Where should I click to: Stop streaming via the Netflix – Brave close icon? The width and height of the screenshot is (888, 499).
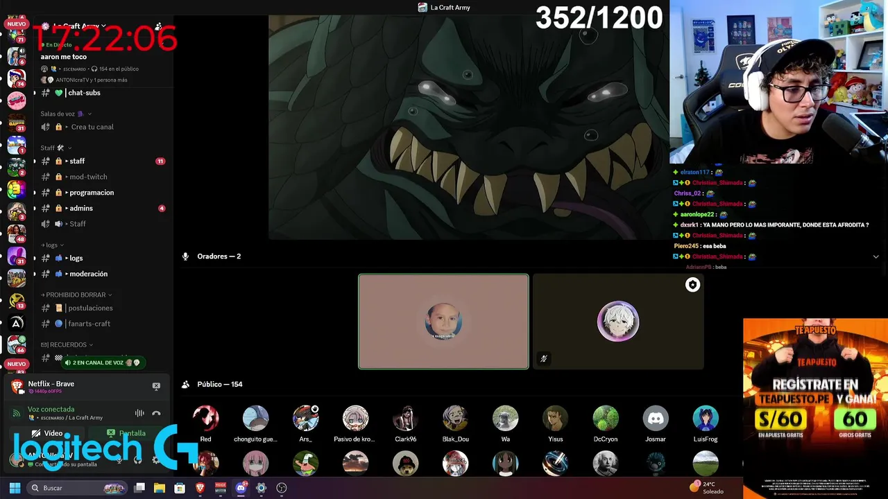tap(156, 386)
